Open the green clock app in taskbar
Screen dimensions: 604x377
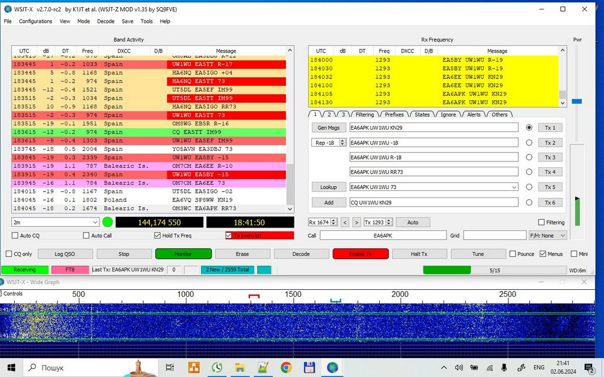coord(217,368)
